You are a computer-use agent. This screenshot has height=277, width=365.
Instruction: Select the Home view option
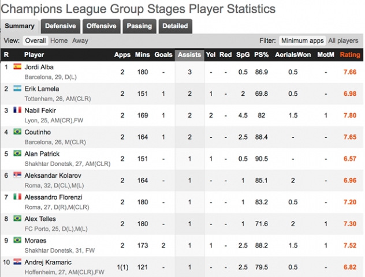[x=59, y=41]
